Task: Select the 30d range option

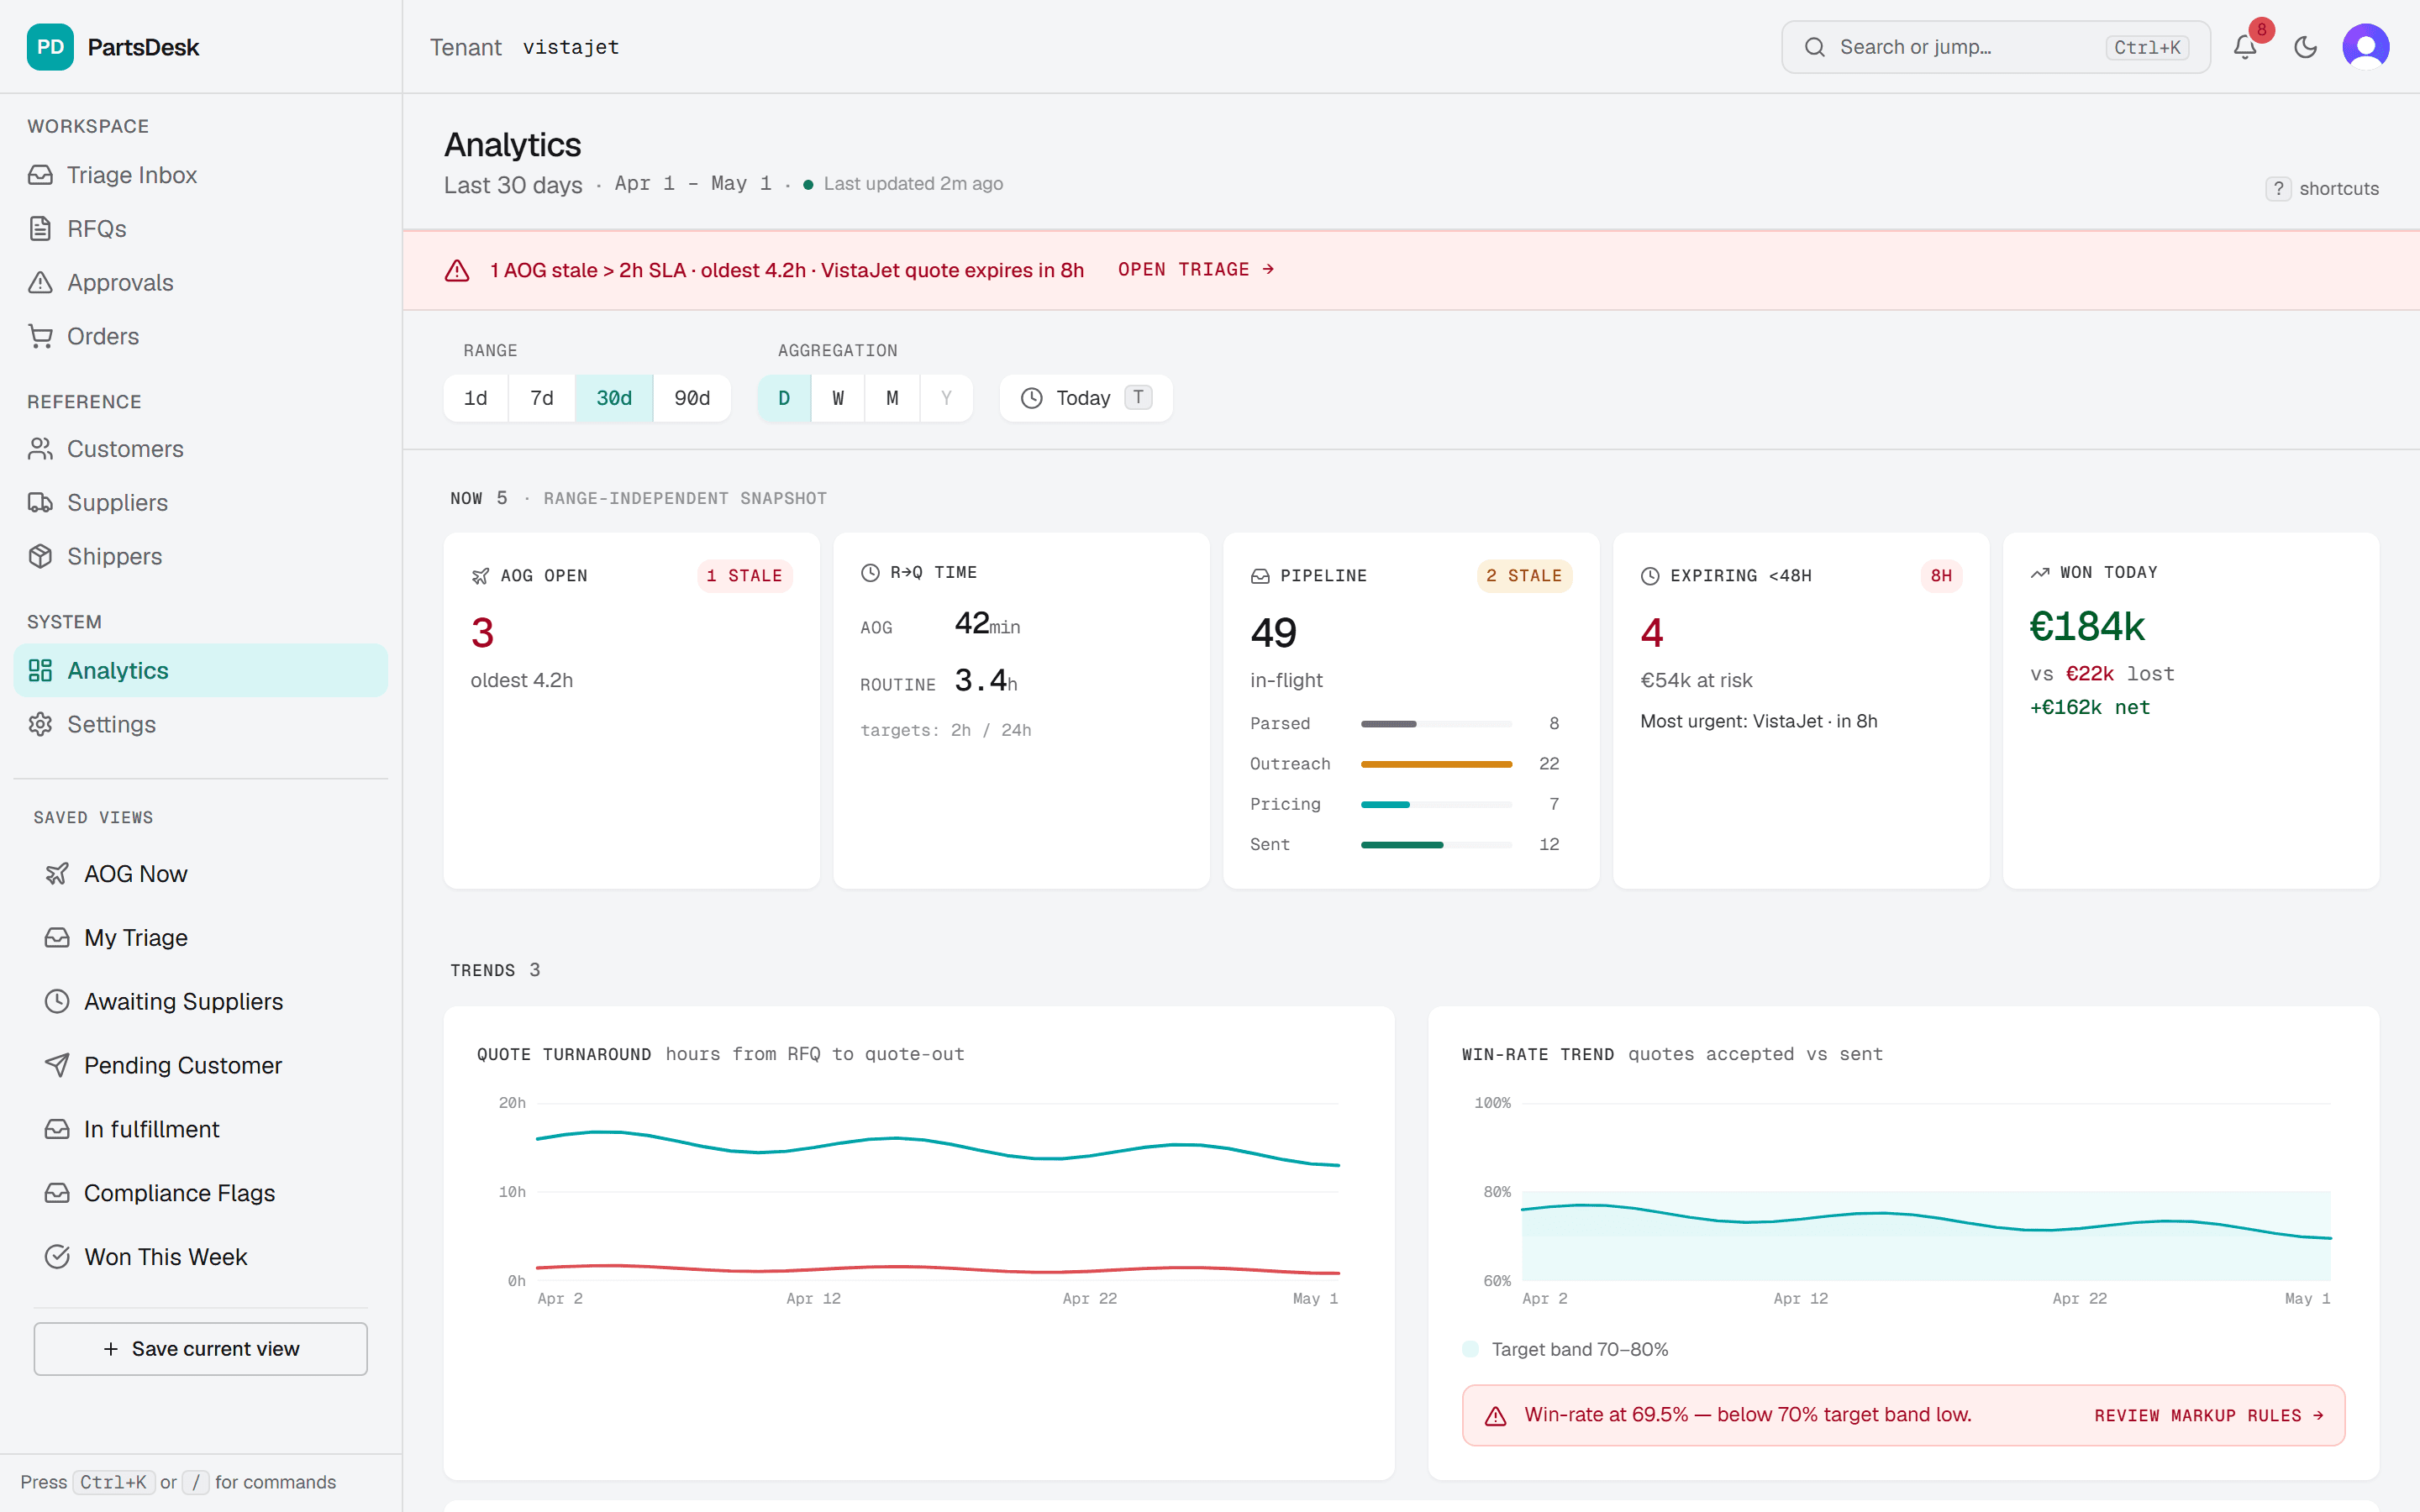Action: click(614, 398)
